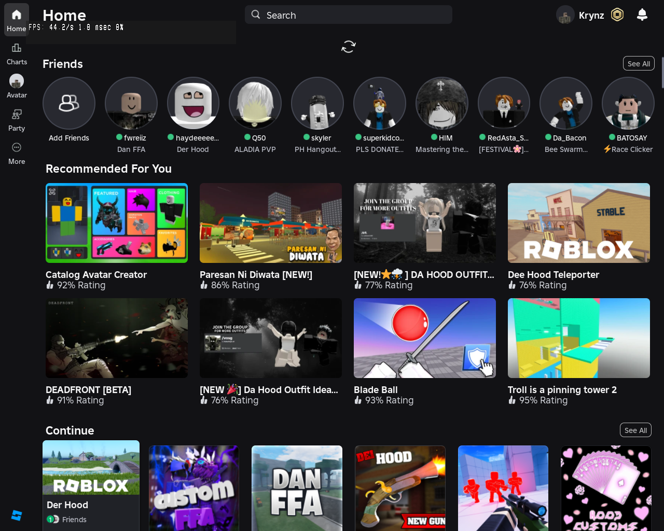Open friend haydeeeee's avatar
Screen dimensions: 664x531
tap(193, 103)
